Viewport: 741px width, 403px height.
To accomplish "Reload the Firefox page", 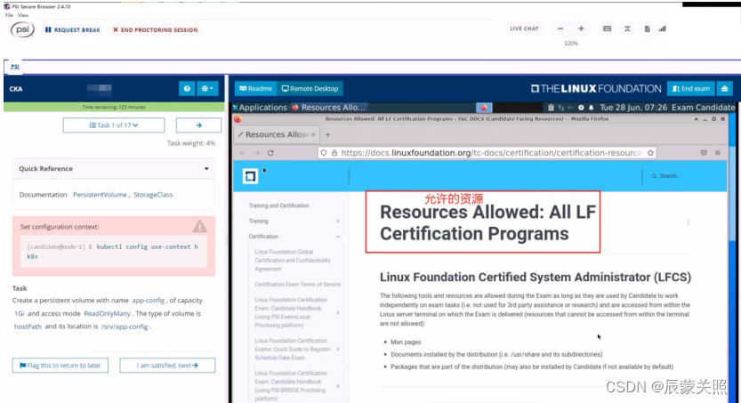I will [x=270, y=153].
